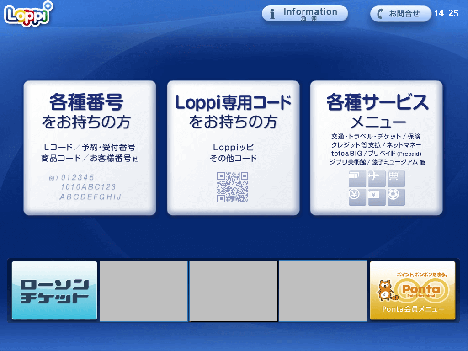This screenshot has width=468, height=351.
Task: Tap the yen coin icon
Action: tap(357, 197)
